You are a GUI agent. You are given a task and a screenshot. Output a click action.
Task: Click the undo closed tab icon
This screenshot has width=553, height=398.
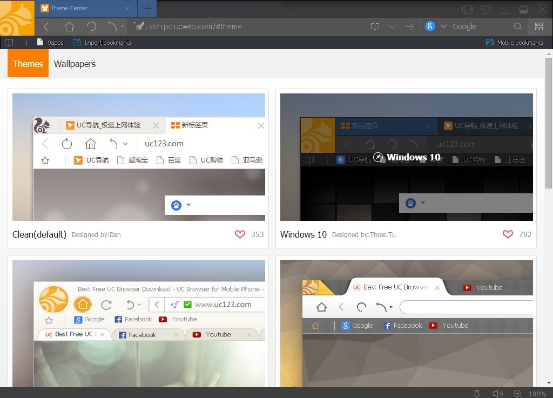tap(112, 26)
